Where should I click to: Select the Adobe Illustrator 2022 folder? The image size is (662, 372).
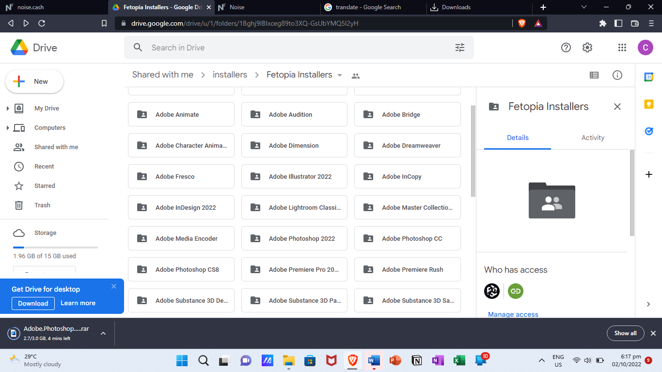[294, 177]
